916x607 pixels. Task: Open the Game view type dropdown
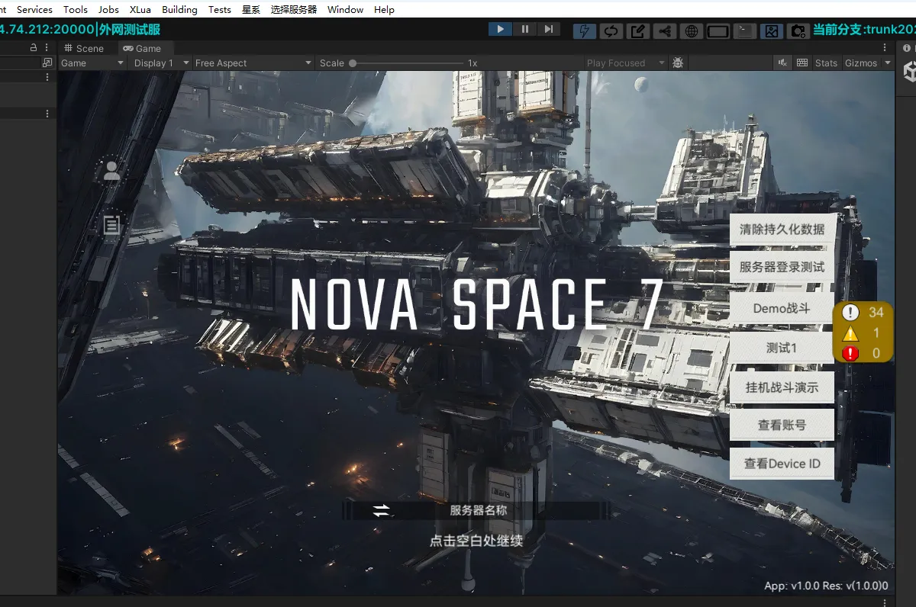pyautogui.click(x=92, y=63)
